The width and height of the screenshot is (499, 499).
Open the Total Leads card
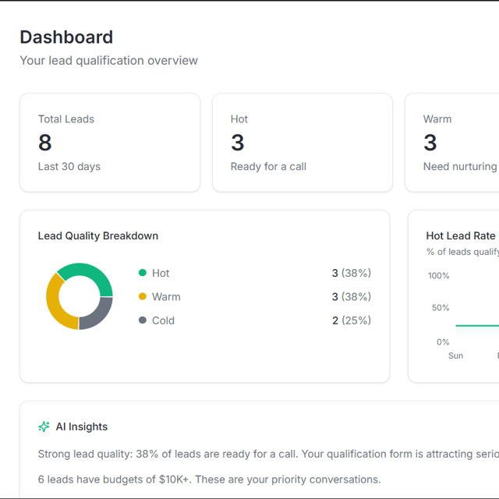(x=109, y=143)
